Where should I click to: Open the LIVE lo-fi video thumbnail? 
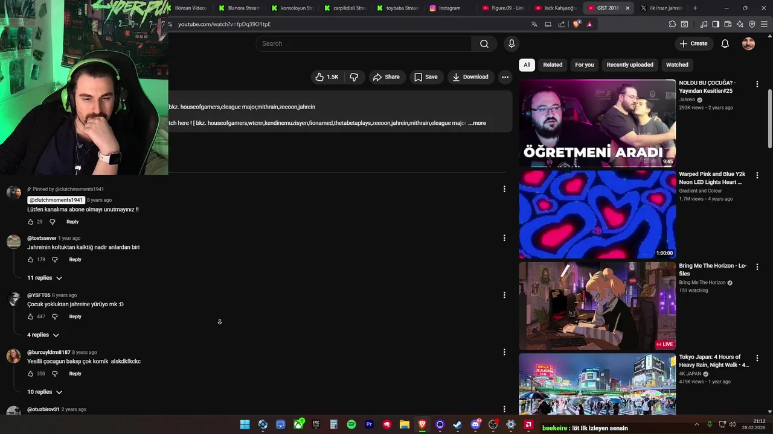597,306
